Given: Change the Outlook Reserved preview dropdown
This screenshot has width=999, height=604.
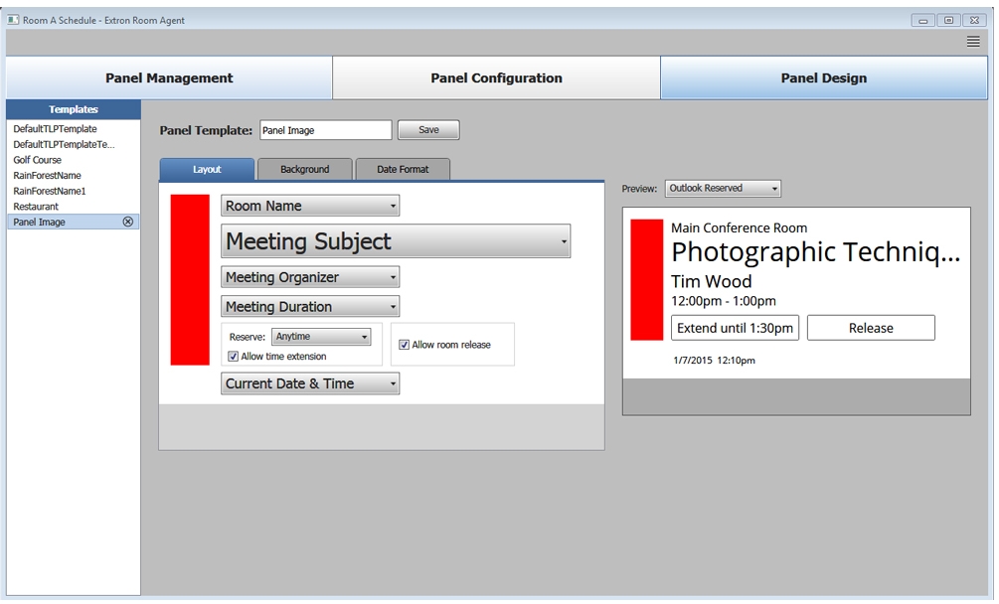Looking at the screenshot, I should tap(722, 188).
